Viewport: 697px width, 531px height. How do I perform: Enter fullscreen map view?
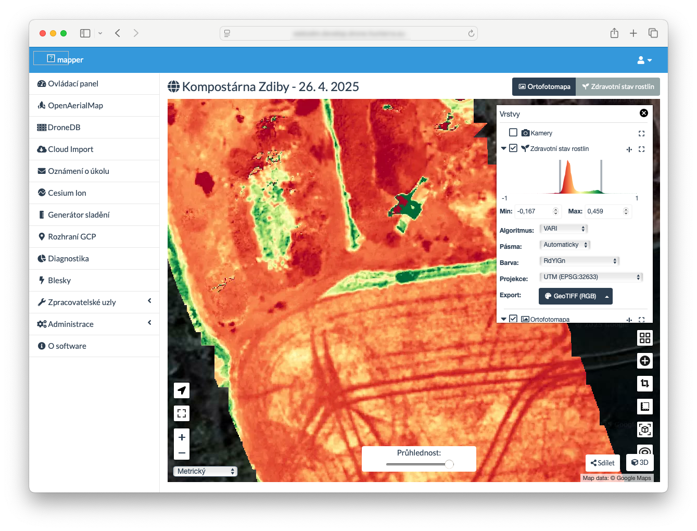[182, 413]
